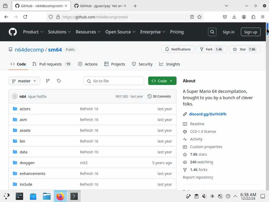
Task: Open the extensions puzzle icon
Action: (253, 17)
